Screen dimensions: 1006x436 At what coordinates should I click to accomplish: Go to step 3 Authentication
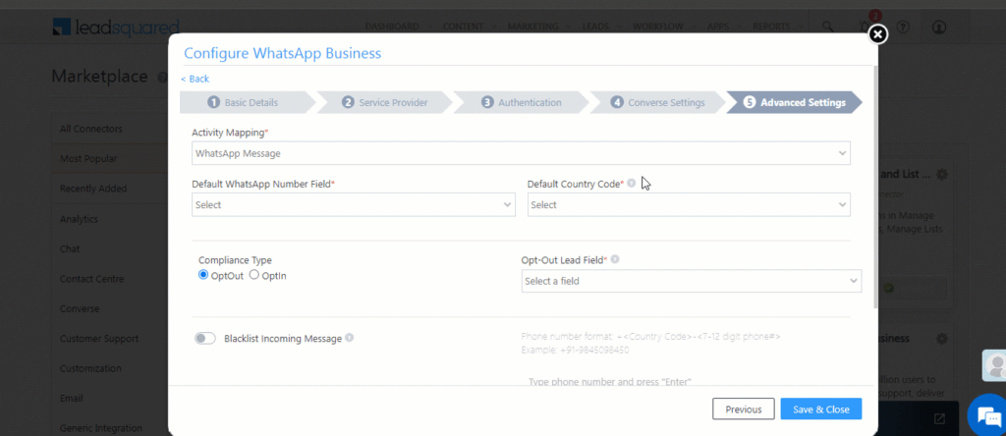coord(524,102)
